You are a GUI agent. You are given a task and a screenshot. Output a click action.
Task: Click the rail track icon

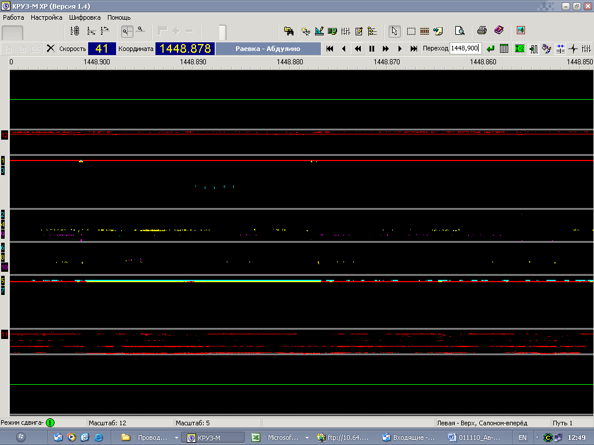pyautogui.click(x=425, y=31)
